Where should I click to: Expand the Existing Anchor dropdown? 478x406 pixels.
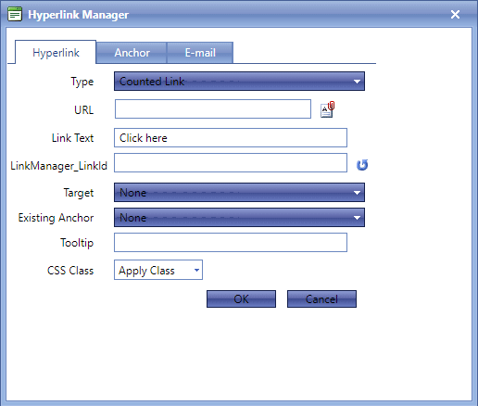click(x=357, y=218)
